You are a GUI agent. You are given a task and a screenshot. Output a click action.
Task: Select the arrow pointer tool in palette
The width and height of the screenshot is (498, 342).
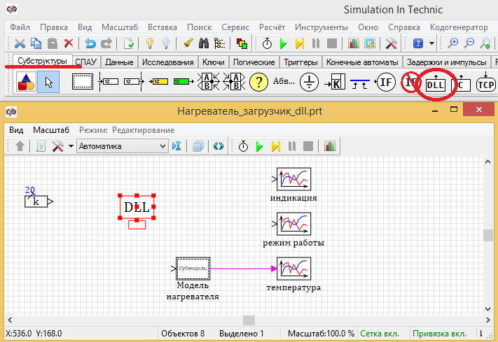pyautogui.click(x=48, y=82)
